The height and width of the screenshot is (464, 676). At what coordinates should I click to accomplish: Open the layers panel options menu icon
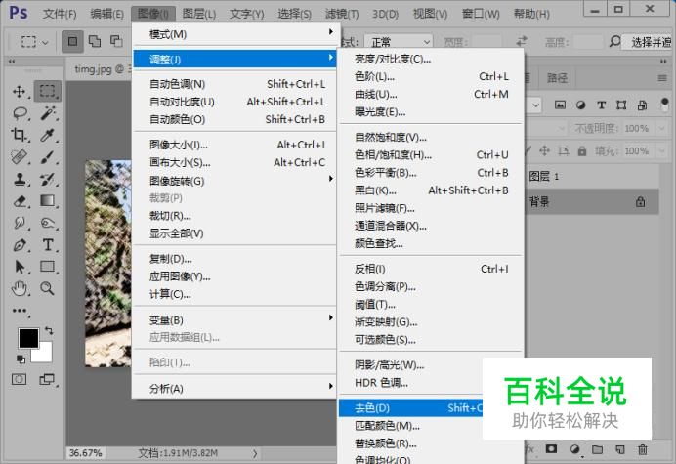662,78
